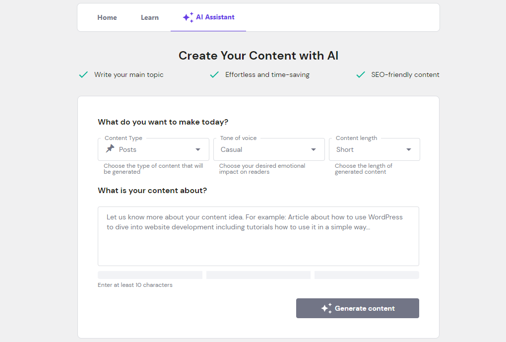Click the Posts content type value
The width and height of the screenshot is (506, 342).
tap(127, 149)
